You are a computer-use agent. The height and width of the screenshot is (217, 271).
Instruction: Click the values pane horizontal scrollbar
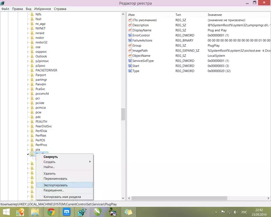click(x=179, y=198)
